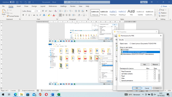Click OK in Permissions for PKK
Image resolution: width=172 pixels, height=97 pixels.
[137, 88]
